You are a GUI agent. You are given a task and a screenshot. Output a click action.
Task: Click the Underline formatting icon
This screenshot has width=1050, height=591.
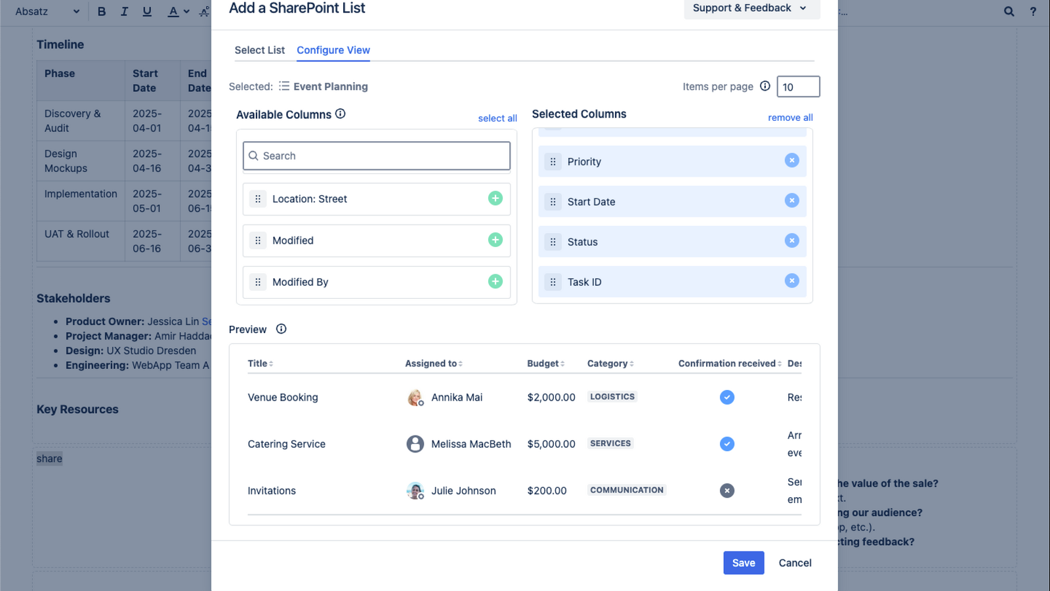[x=147, y=11]
